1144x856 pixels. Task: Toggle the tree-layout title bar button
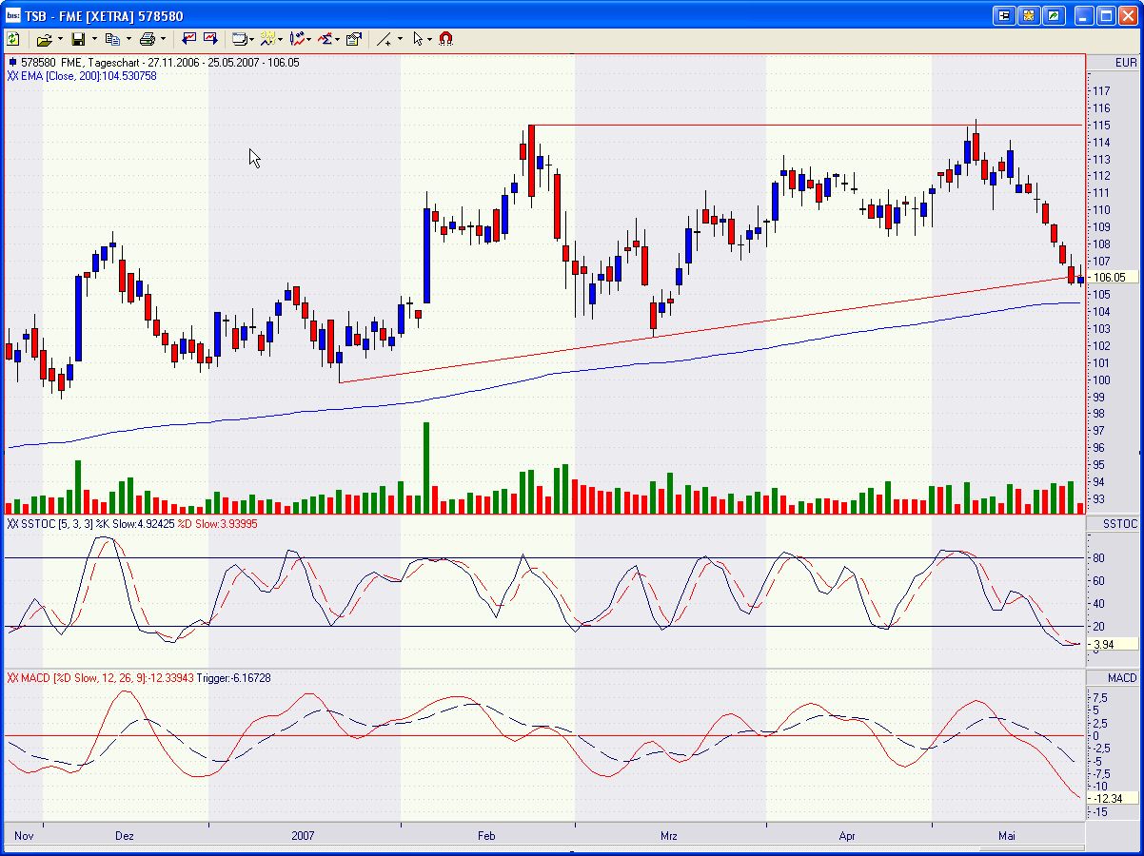1004,15
